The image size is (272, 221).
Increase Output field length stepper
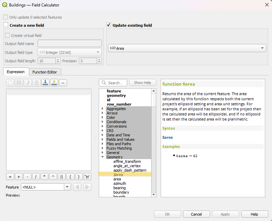(58, 59)
